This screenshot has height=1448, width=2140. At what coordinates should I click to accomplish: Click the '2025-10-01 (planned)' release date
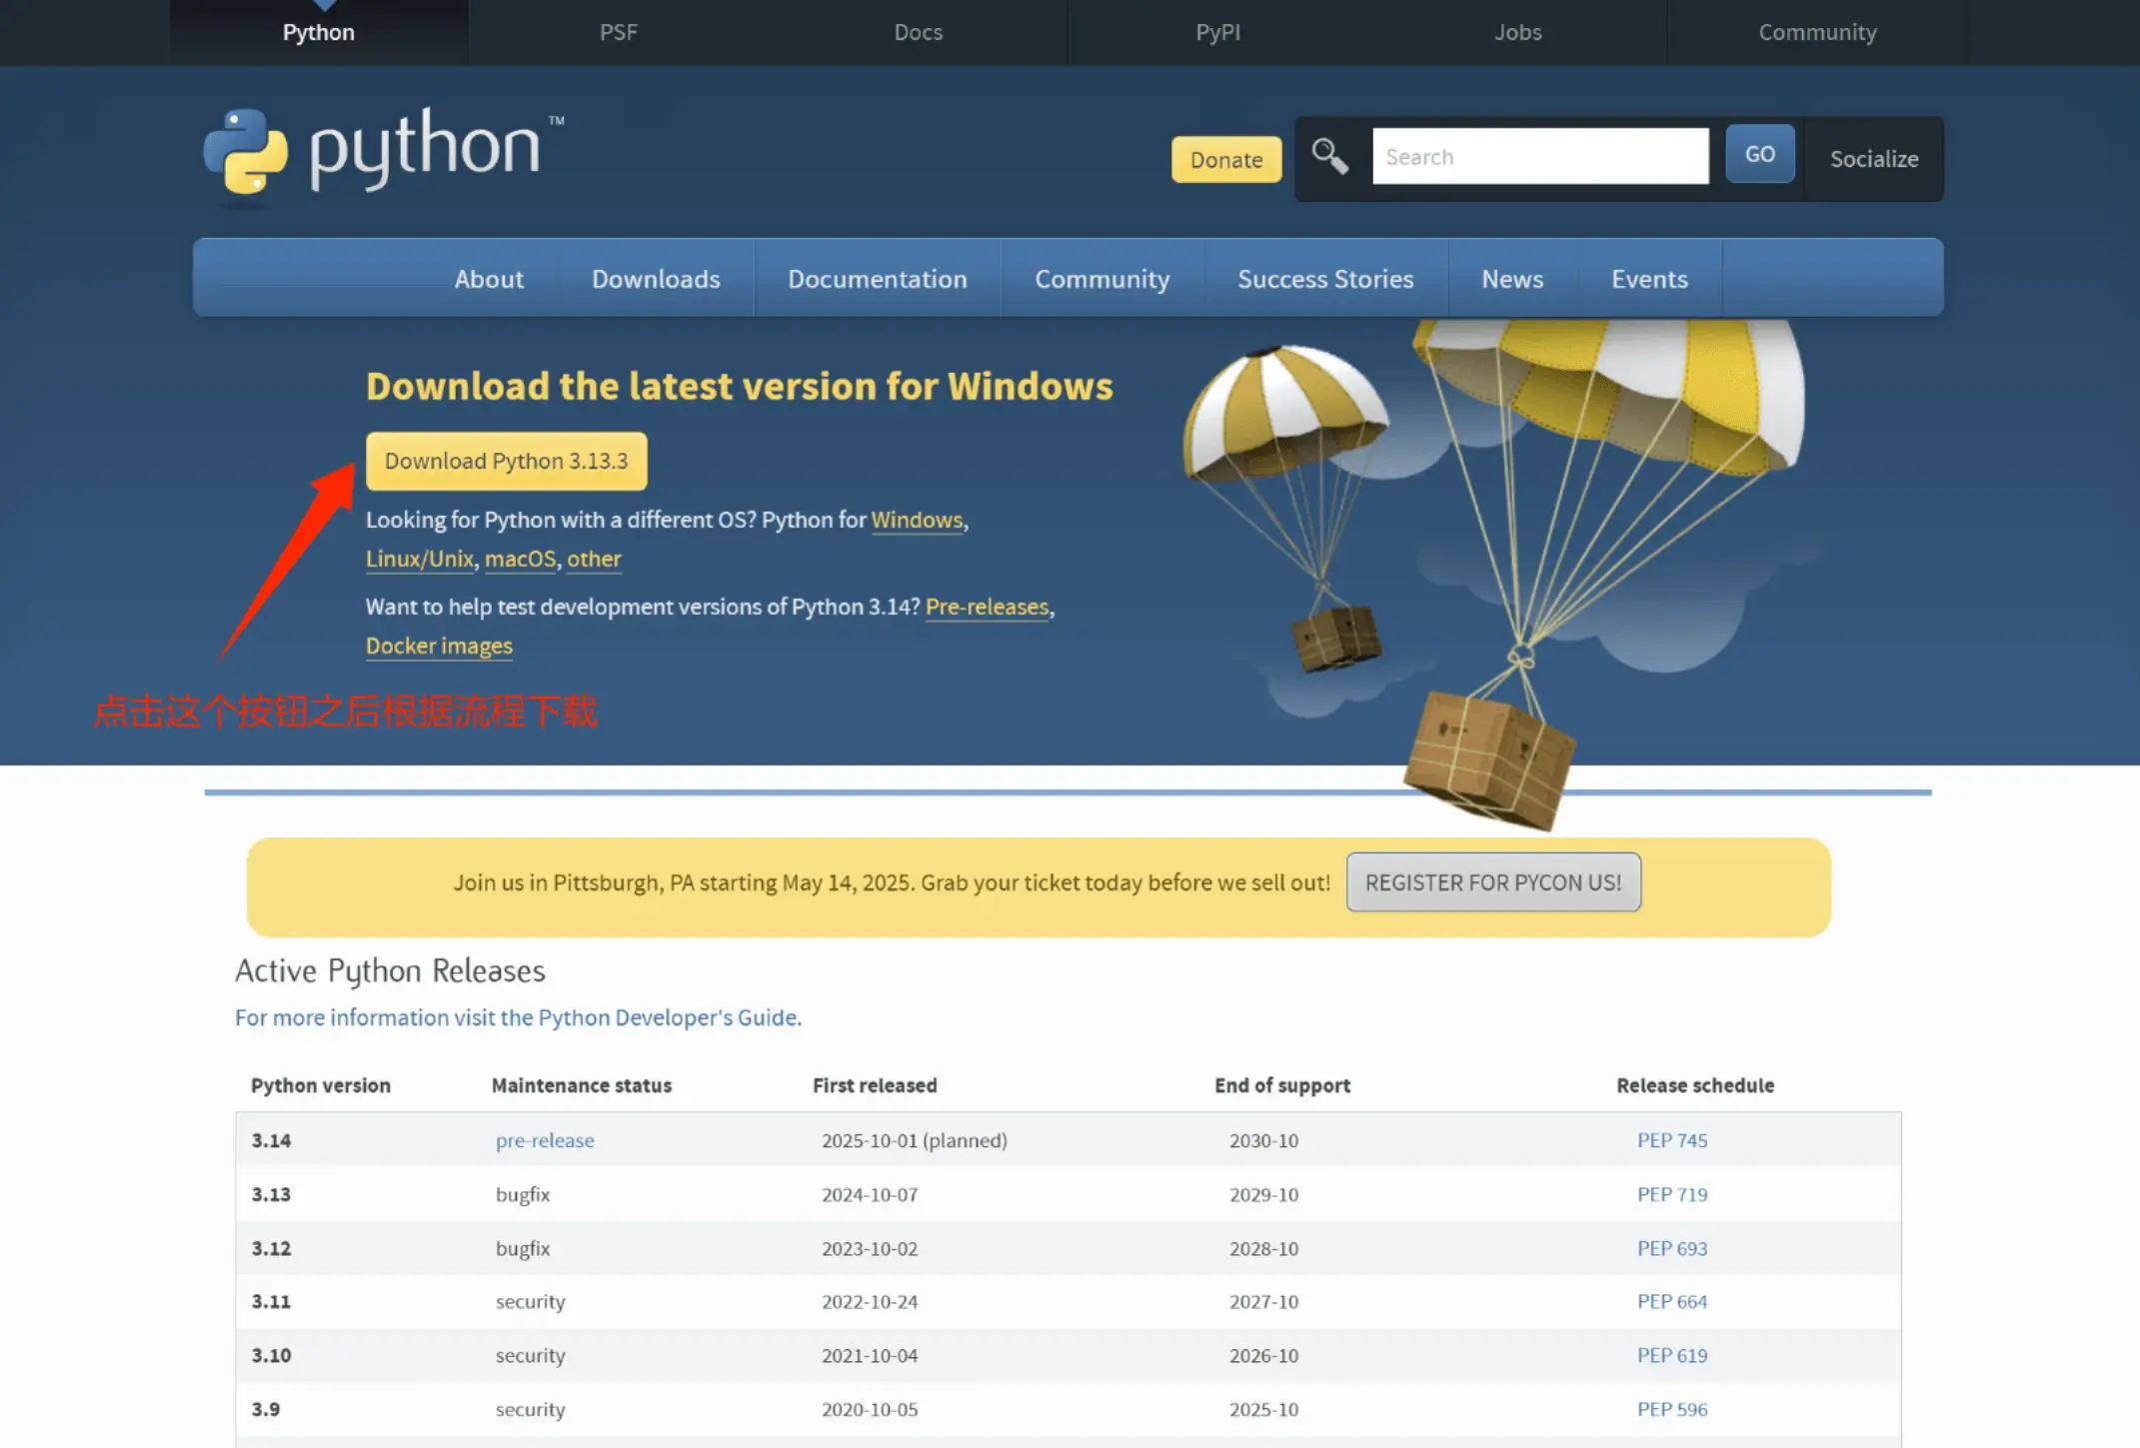[x=915, y=1140]
